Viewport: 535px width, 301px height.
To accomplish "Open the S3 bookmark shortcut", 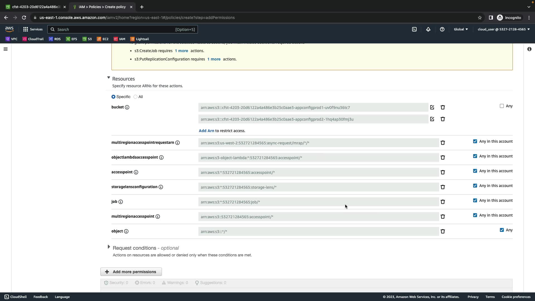I will (87, 39).
